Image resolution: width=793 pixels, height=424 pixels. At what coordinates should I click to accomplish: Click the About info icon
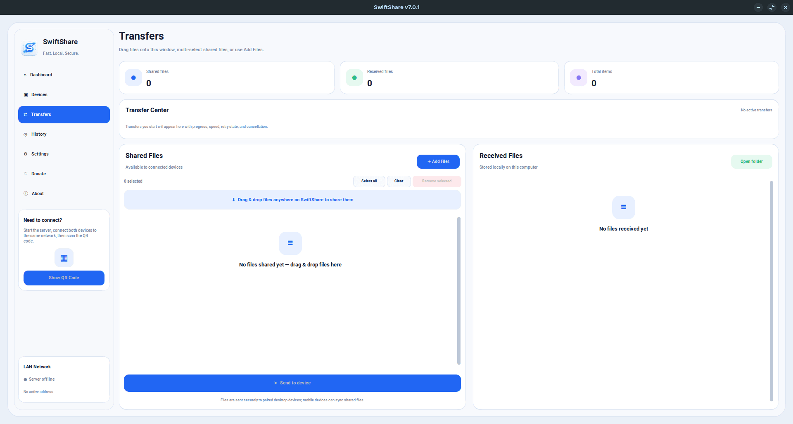26,194
